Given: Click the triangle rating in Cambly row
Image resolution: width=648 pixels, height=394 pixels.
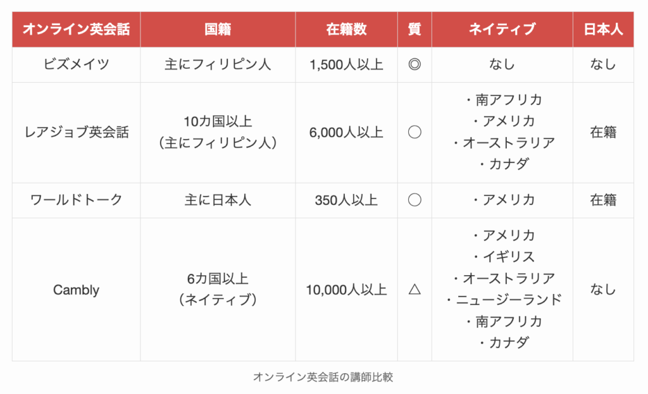Looking at the screenshot, I should coord(414,290).
